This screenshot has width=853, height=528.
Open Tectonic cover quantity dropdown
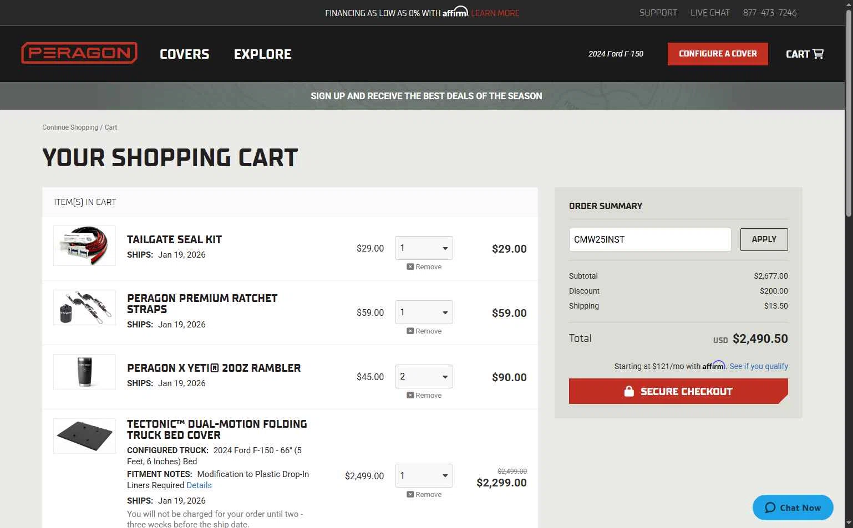[x=424, y=476]
